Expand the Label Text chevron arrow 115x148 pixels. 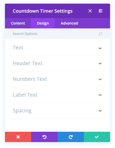100,95
